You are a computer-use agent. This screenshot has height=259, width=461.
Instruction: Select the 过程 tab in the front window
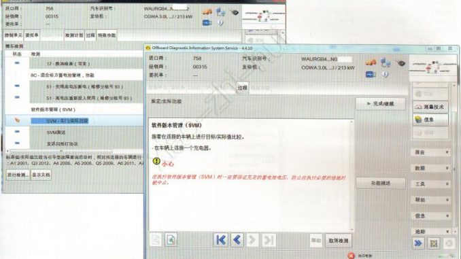(242, 88)
